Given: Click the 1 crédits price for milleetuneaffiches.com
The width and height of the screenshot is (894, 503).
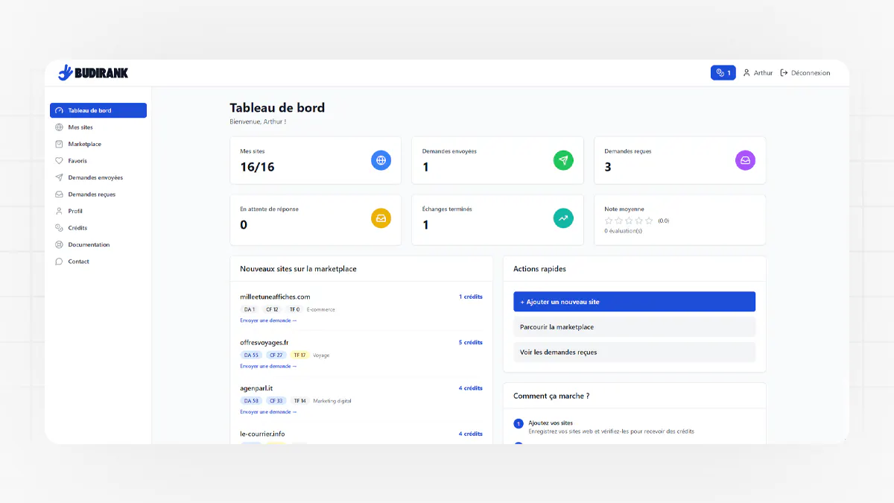Looking at the screenshot, I should [x=471, y=297].
